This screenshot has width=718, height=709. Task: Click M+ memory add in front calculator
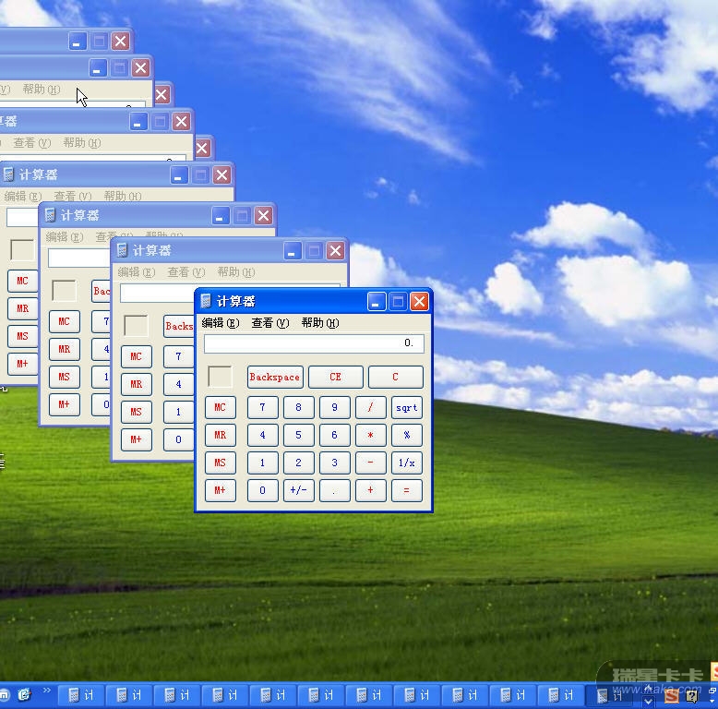coord(221,490)
